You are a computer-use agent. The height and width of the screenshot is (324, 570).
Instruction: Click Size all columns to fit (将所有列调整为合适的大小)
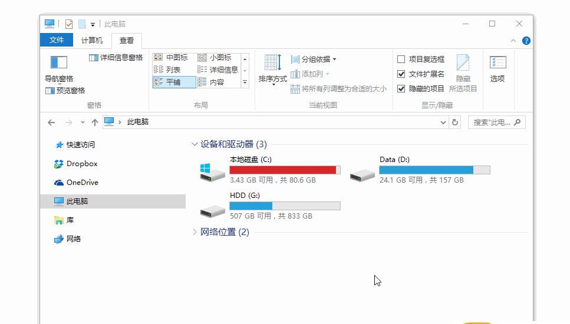338,89
